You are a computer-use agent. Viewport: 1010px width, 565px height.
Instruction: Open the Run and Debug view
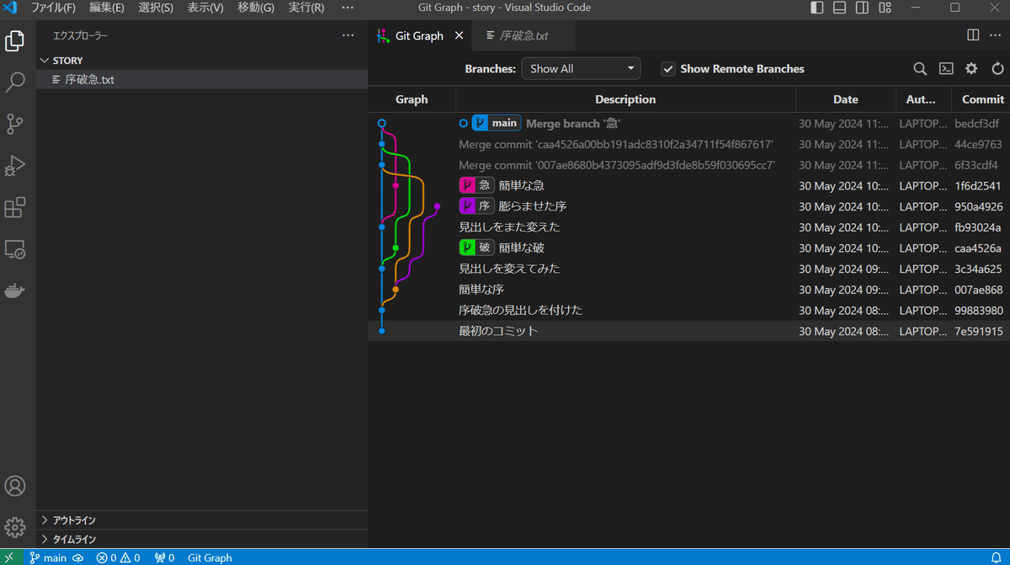tap(14, 165)
